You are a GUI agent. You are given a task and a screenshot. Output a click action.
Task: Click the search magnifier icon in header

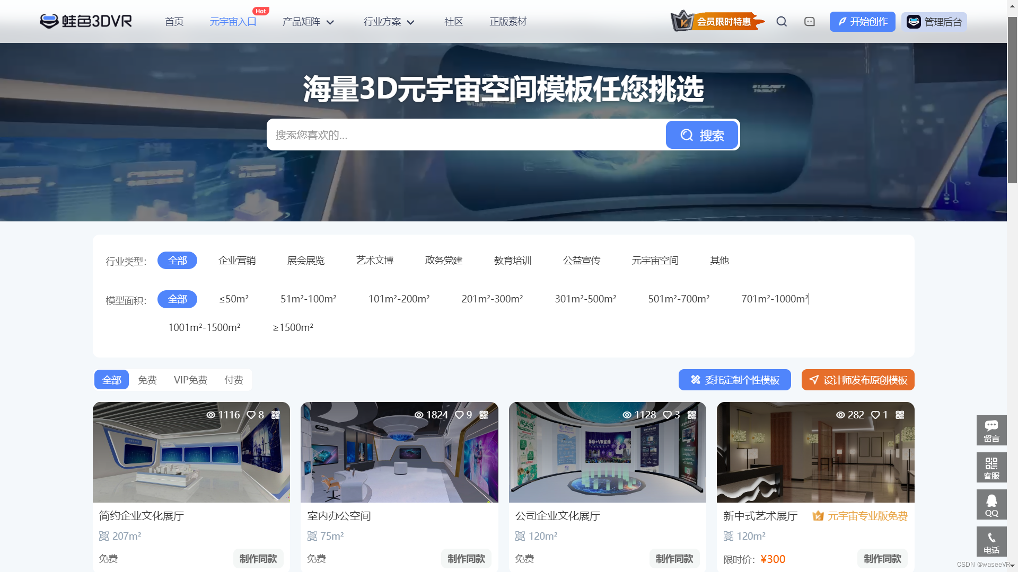[782, 22]
